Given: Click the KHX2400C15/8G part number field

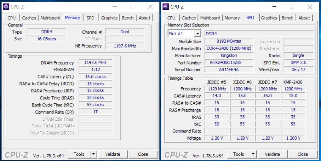Looking at the screenshot, I should click(229, 62).
